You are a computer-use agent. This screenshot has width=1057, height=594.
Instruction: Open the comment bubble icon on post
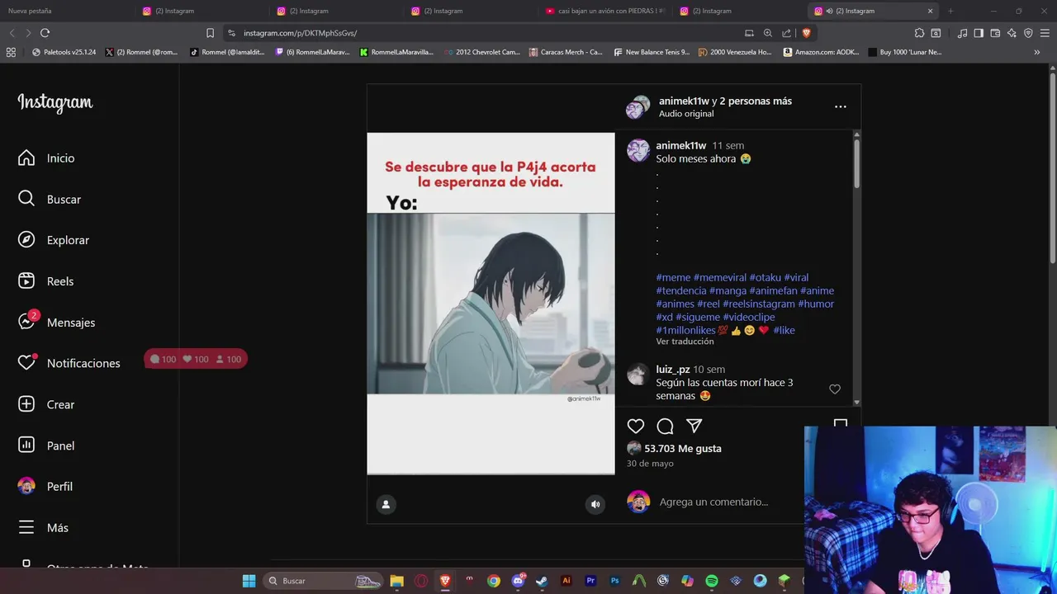click(665, 426)
